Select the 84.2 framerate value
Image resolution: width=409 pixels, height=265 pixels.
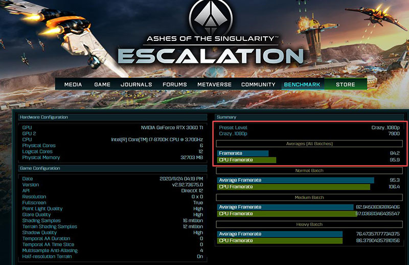pos(395,153)
